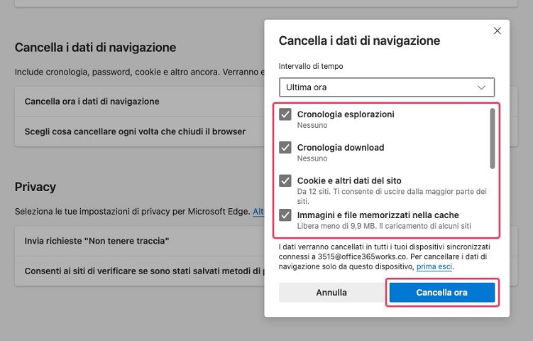The height and width of the screenshot is (341, 533).
Task: Click the data types list scrollbar
Action: [492, 139]
